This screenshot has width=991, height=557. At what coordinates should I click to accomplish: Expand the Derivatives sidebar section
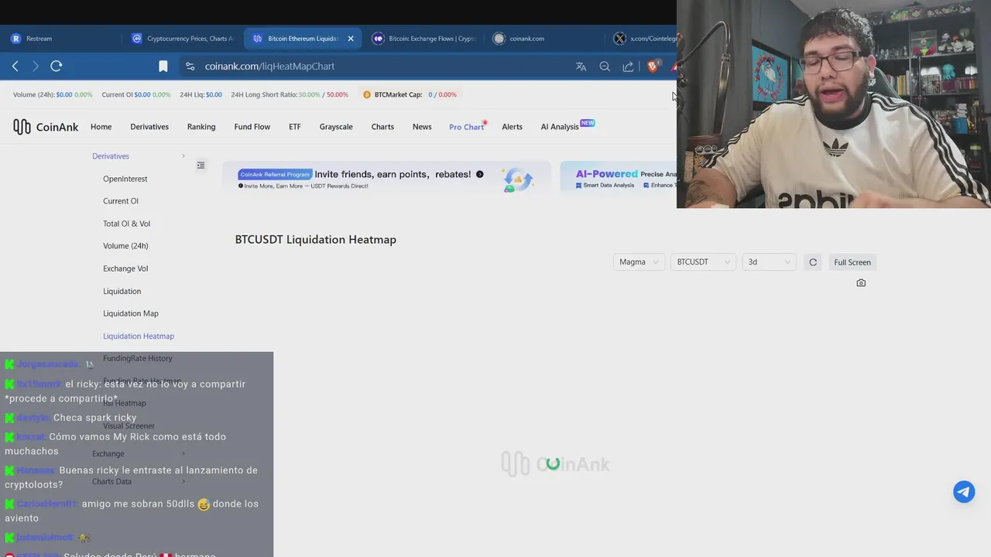pos(139,156)
